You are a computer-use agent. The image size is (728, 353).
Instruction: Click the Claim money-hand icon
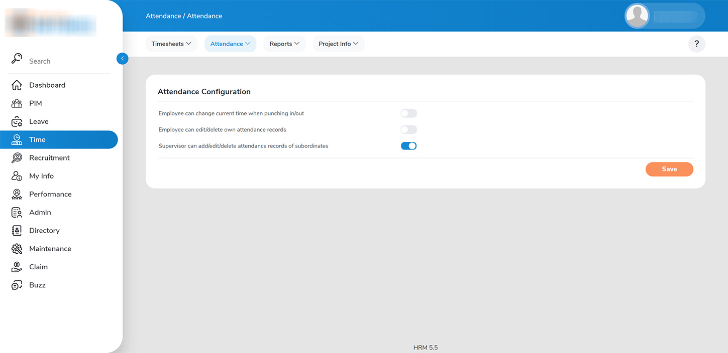pos(17,267)
